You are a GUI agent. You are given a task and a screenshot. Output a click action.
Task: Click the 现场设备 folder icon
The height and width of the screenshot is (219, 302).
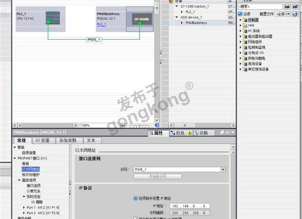click(x=245, y=64)
